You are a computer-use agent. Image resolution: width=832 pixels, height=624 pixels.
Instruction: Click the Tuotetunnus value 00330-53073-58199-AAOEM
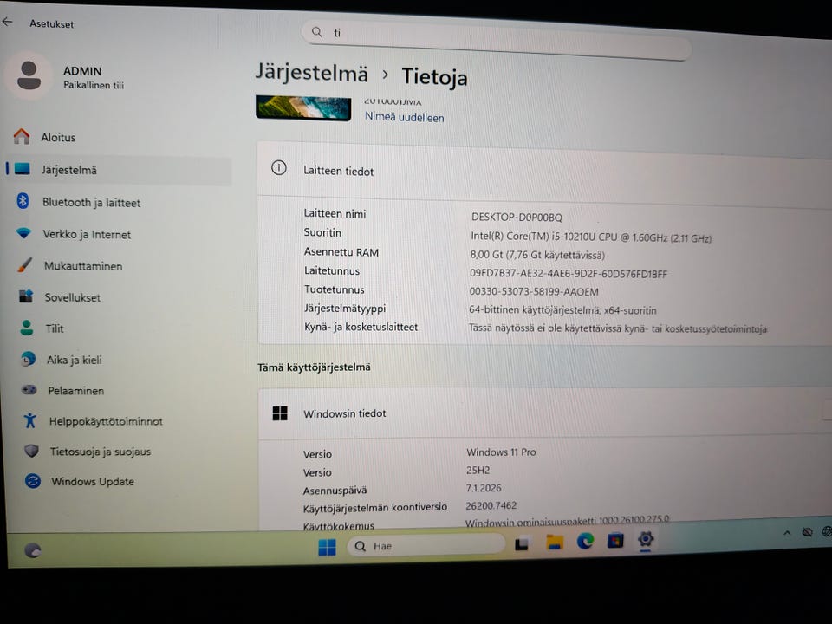534,291
